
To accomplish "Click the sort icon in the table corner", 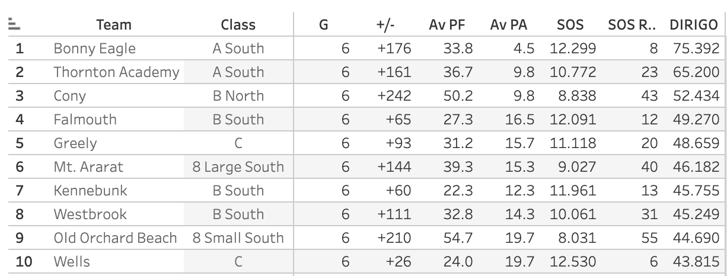I will tap(14, 24).
